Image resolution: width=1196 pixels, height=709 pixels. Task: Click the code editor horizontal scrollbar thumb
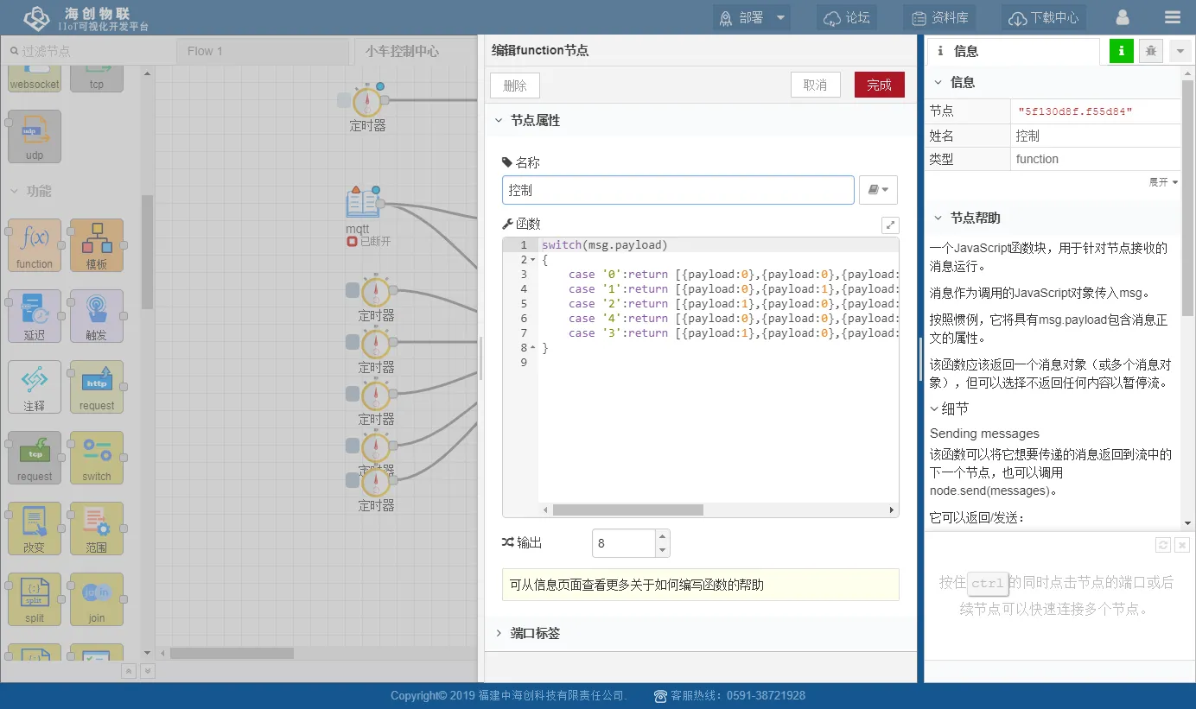point(628,510)
